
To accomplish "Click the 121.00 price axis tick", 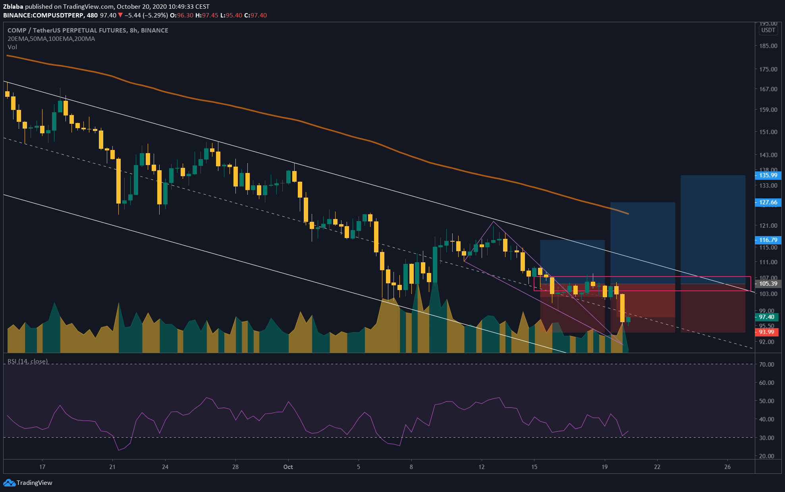I will pos(768,225).
